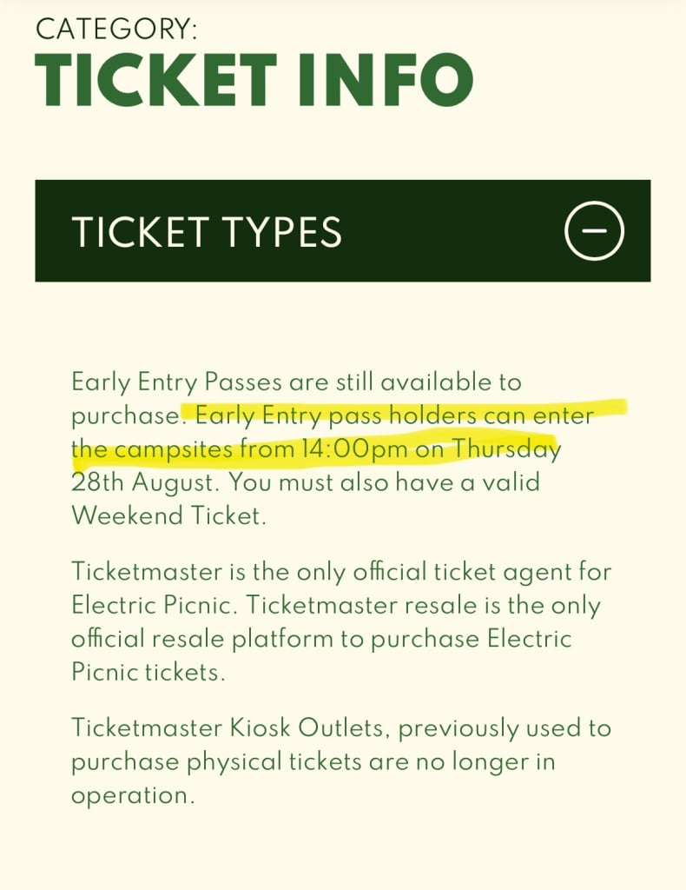Click the highlighted word 'Thursday'
686x890 pixels.
point(506,450)
